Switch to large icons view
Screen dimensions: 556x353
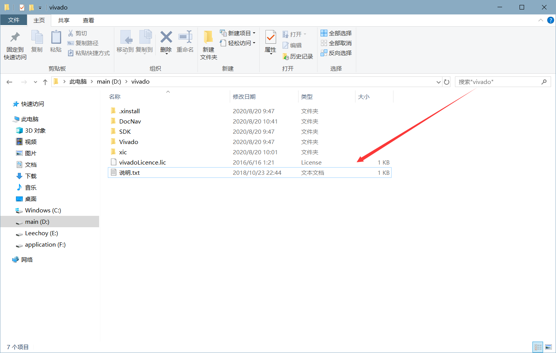pyautogui.click(x=548, y=347)
